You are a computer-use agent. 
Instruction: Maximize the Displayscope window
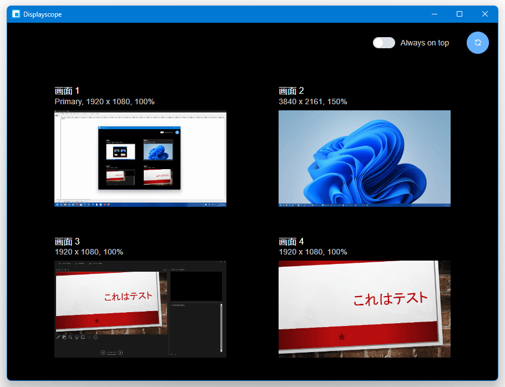click(x=459, y=14)
